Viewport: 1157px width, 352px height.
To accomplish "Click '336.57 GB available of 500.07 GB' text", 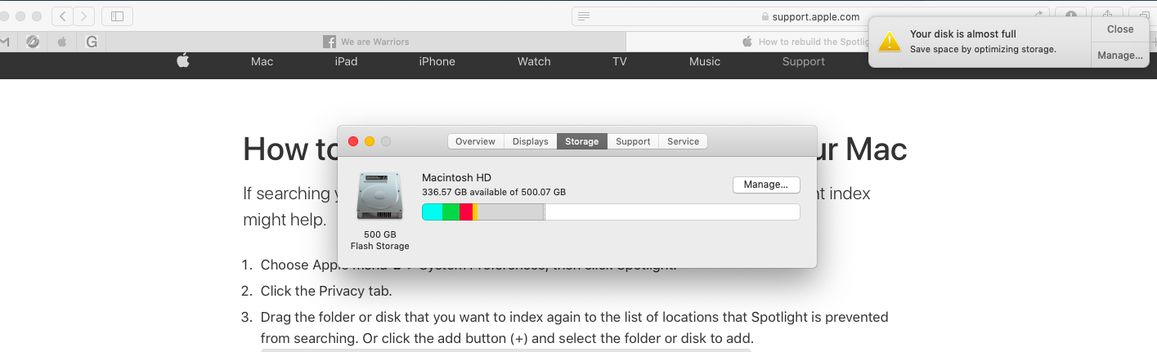I will point(494,192).
